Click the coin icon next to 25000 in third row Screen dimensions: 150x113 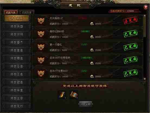[92, 50]
